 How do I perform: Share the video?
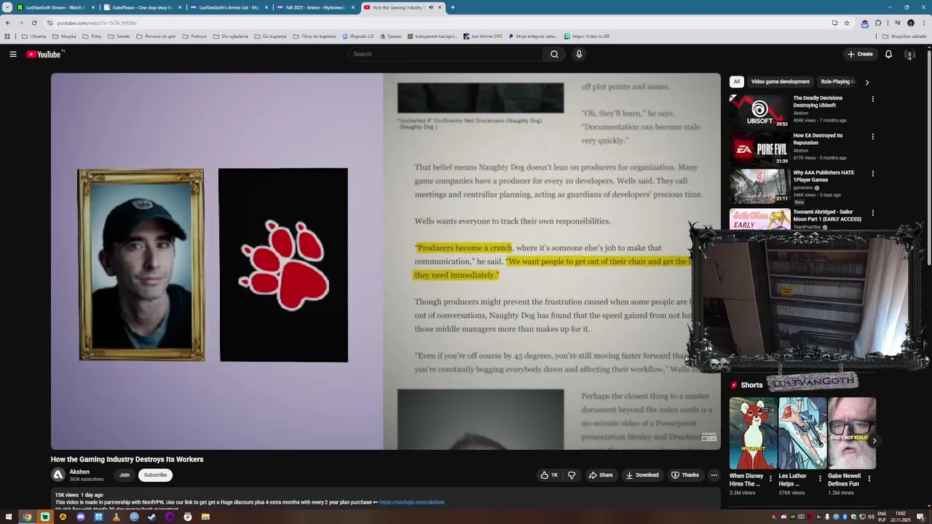(601, 475)
